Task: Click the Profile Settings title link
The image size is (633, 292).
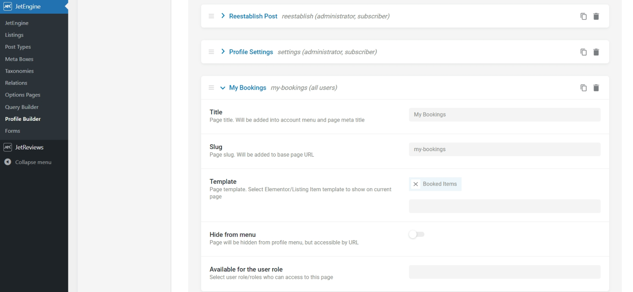Action: tap(251, 52)
